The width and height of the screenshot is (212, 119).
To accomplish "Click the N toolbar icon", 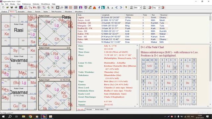I will (x=52, y=8).
